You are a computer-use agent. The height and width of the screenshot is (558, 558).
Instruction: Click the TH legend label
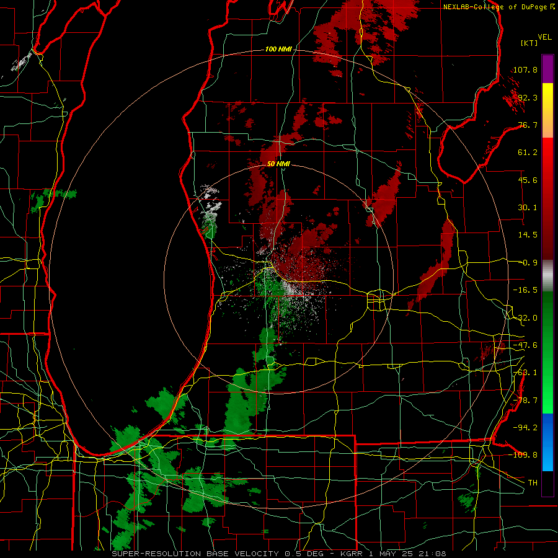click(x=533, y=482)
